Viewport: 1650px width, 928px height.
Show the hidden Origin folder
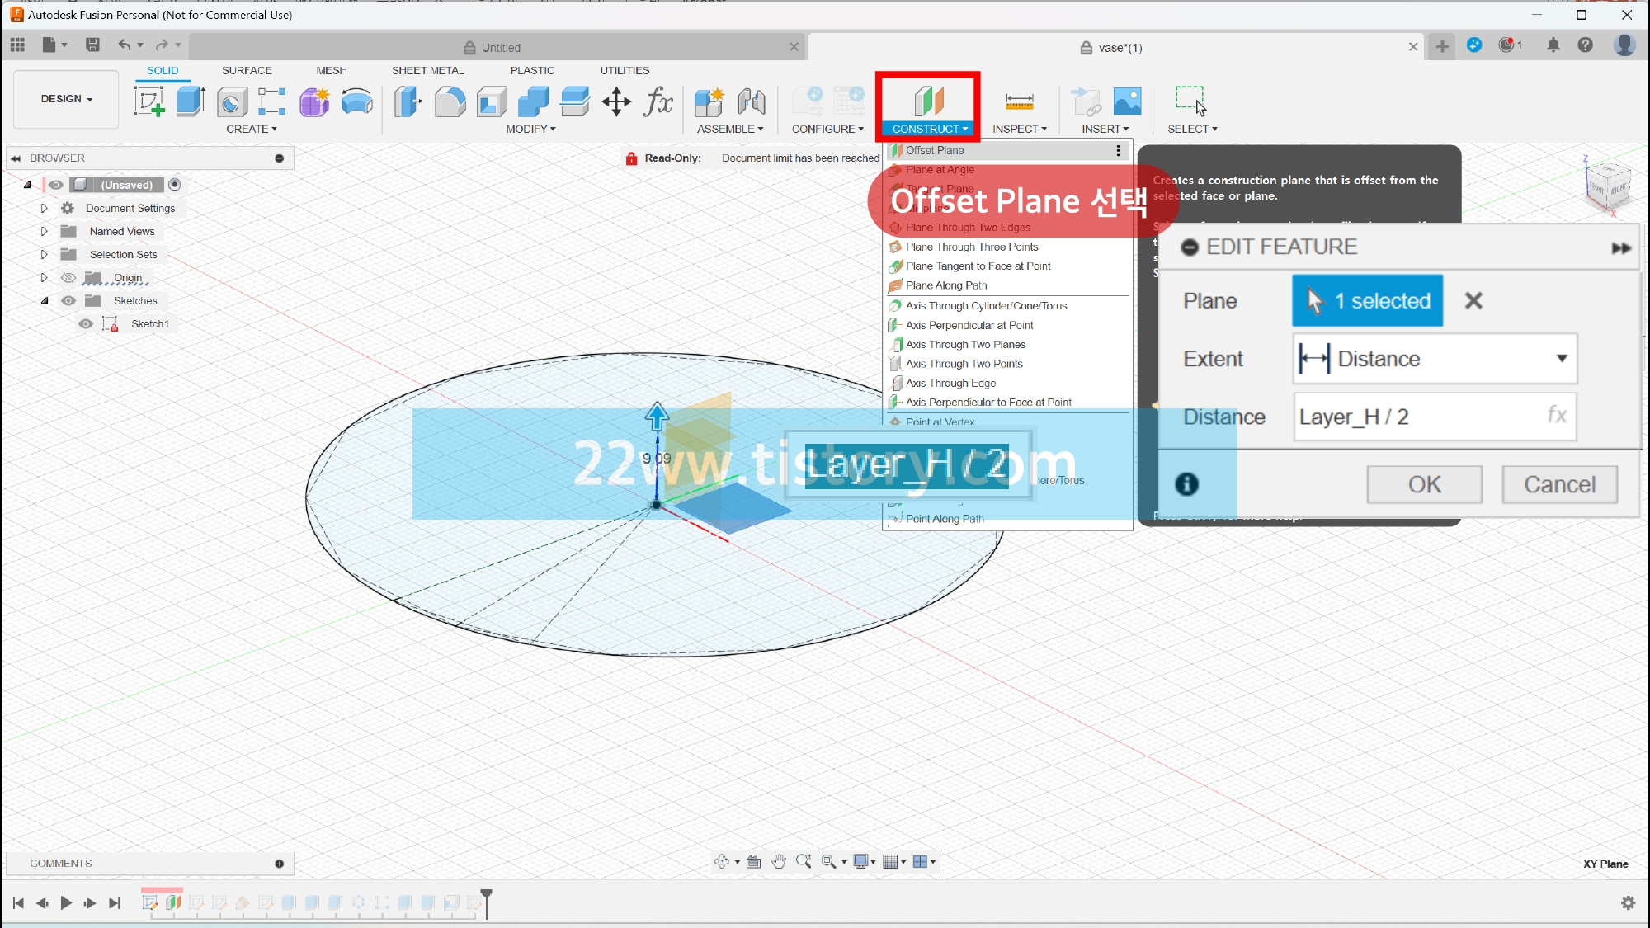click(x=68, y=278)
